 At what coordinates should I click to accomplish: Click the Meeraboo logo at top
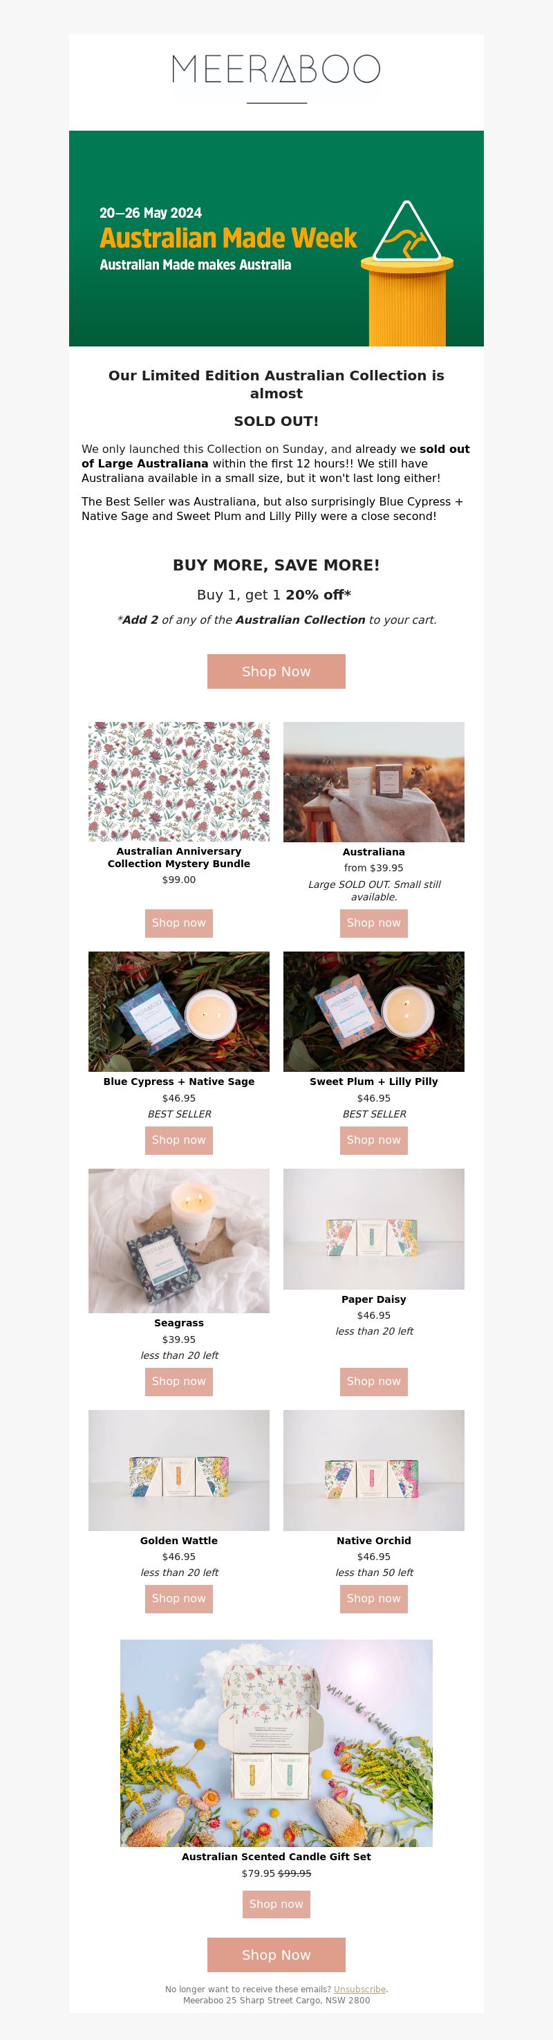pyautogui.click(x=276, y=70)
